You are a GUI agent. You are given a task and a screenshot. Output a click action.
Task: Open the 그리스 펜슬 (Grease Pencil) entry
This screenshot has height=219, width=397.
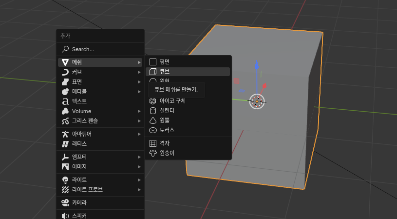pos(100,121)
